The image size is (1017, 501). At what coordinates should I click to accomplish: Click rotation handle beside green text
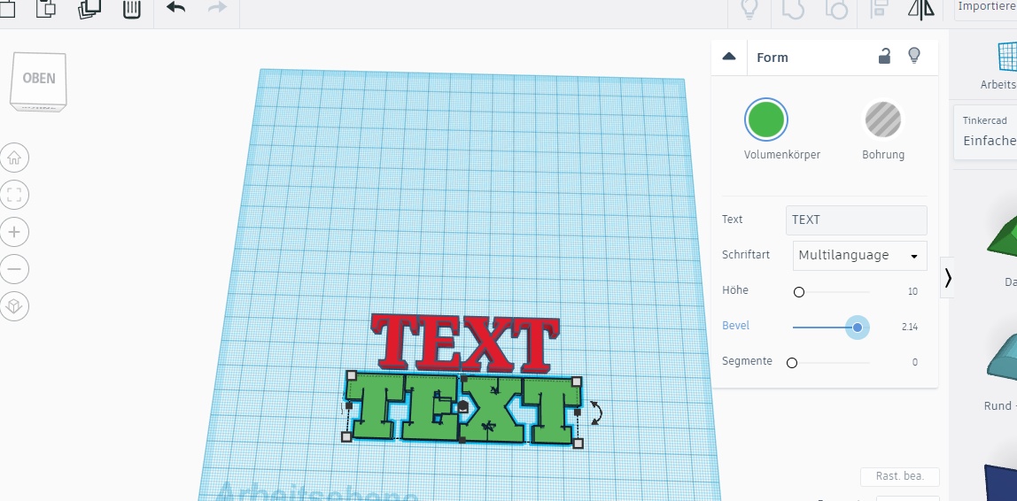[x=597, y=412]
